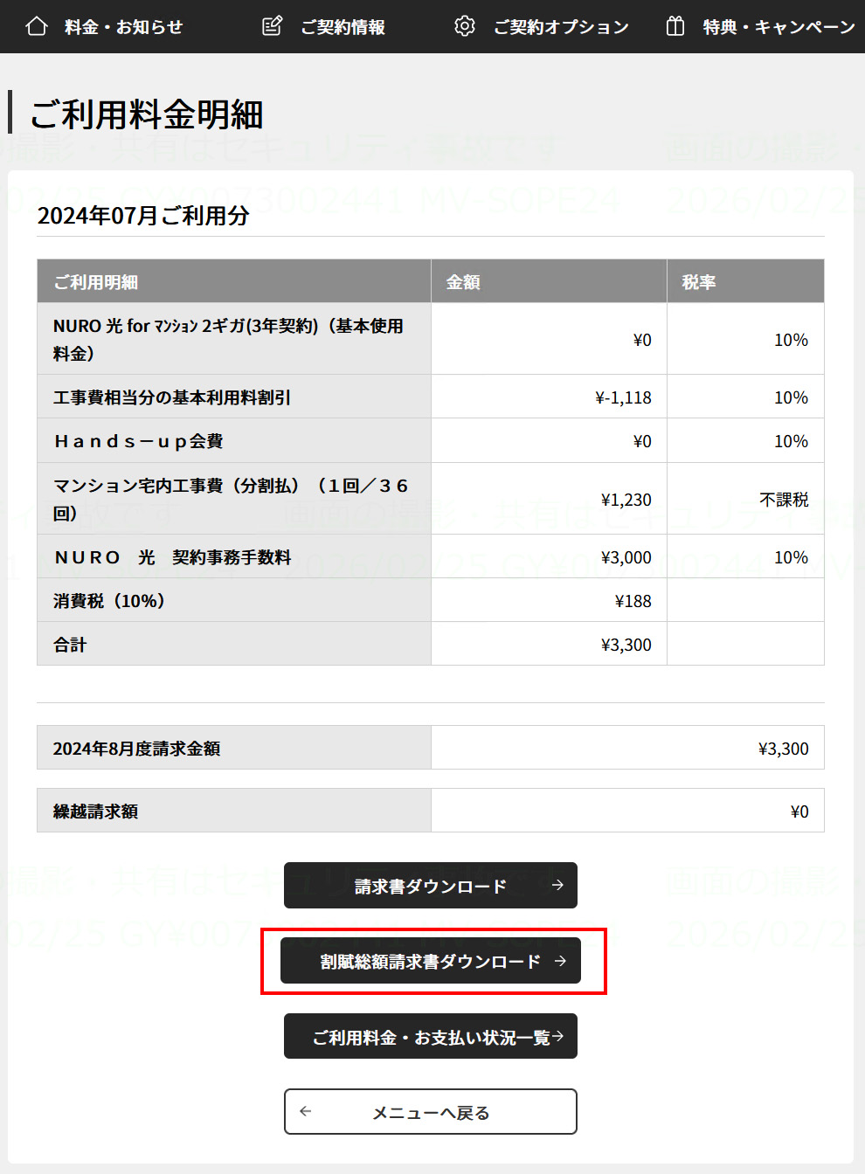Return with the メニューへ戻る button
865x1174 pixels.
[430, 1112]
